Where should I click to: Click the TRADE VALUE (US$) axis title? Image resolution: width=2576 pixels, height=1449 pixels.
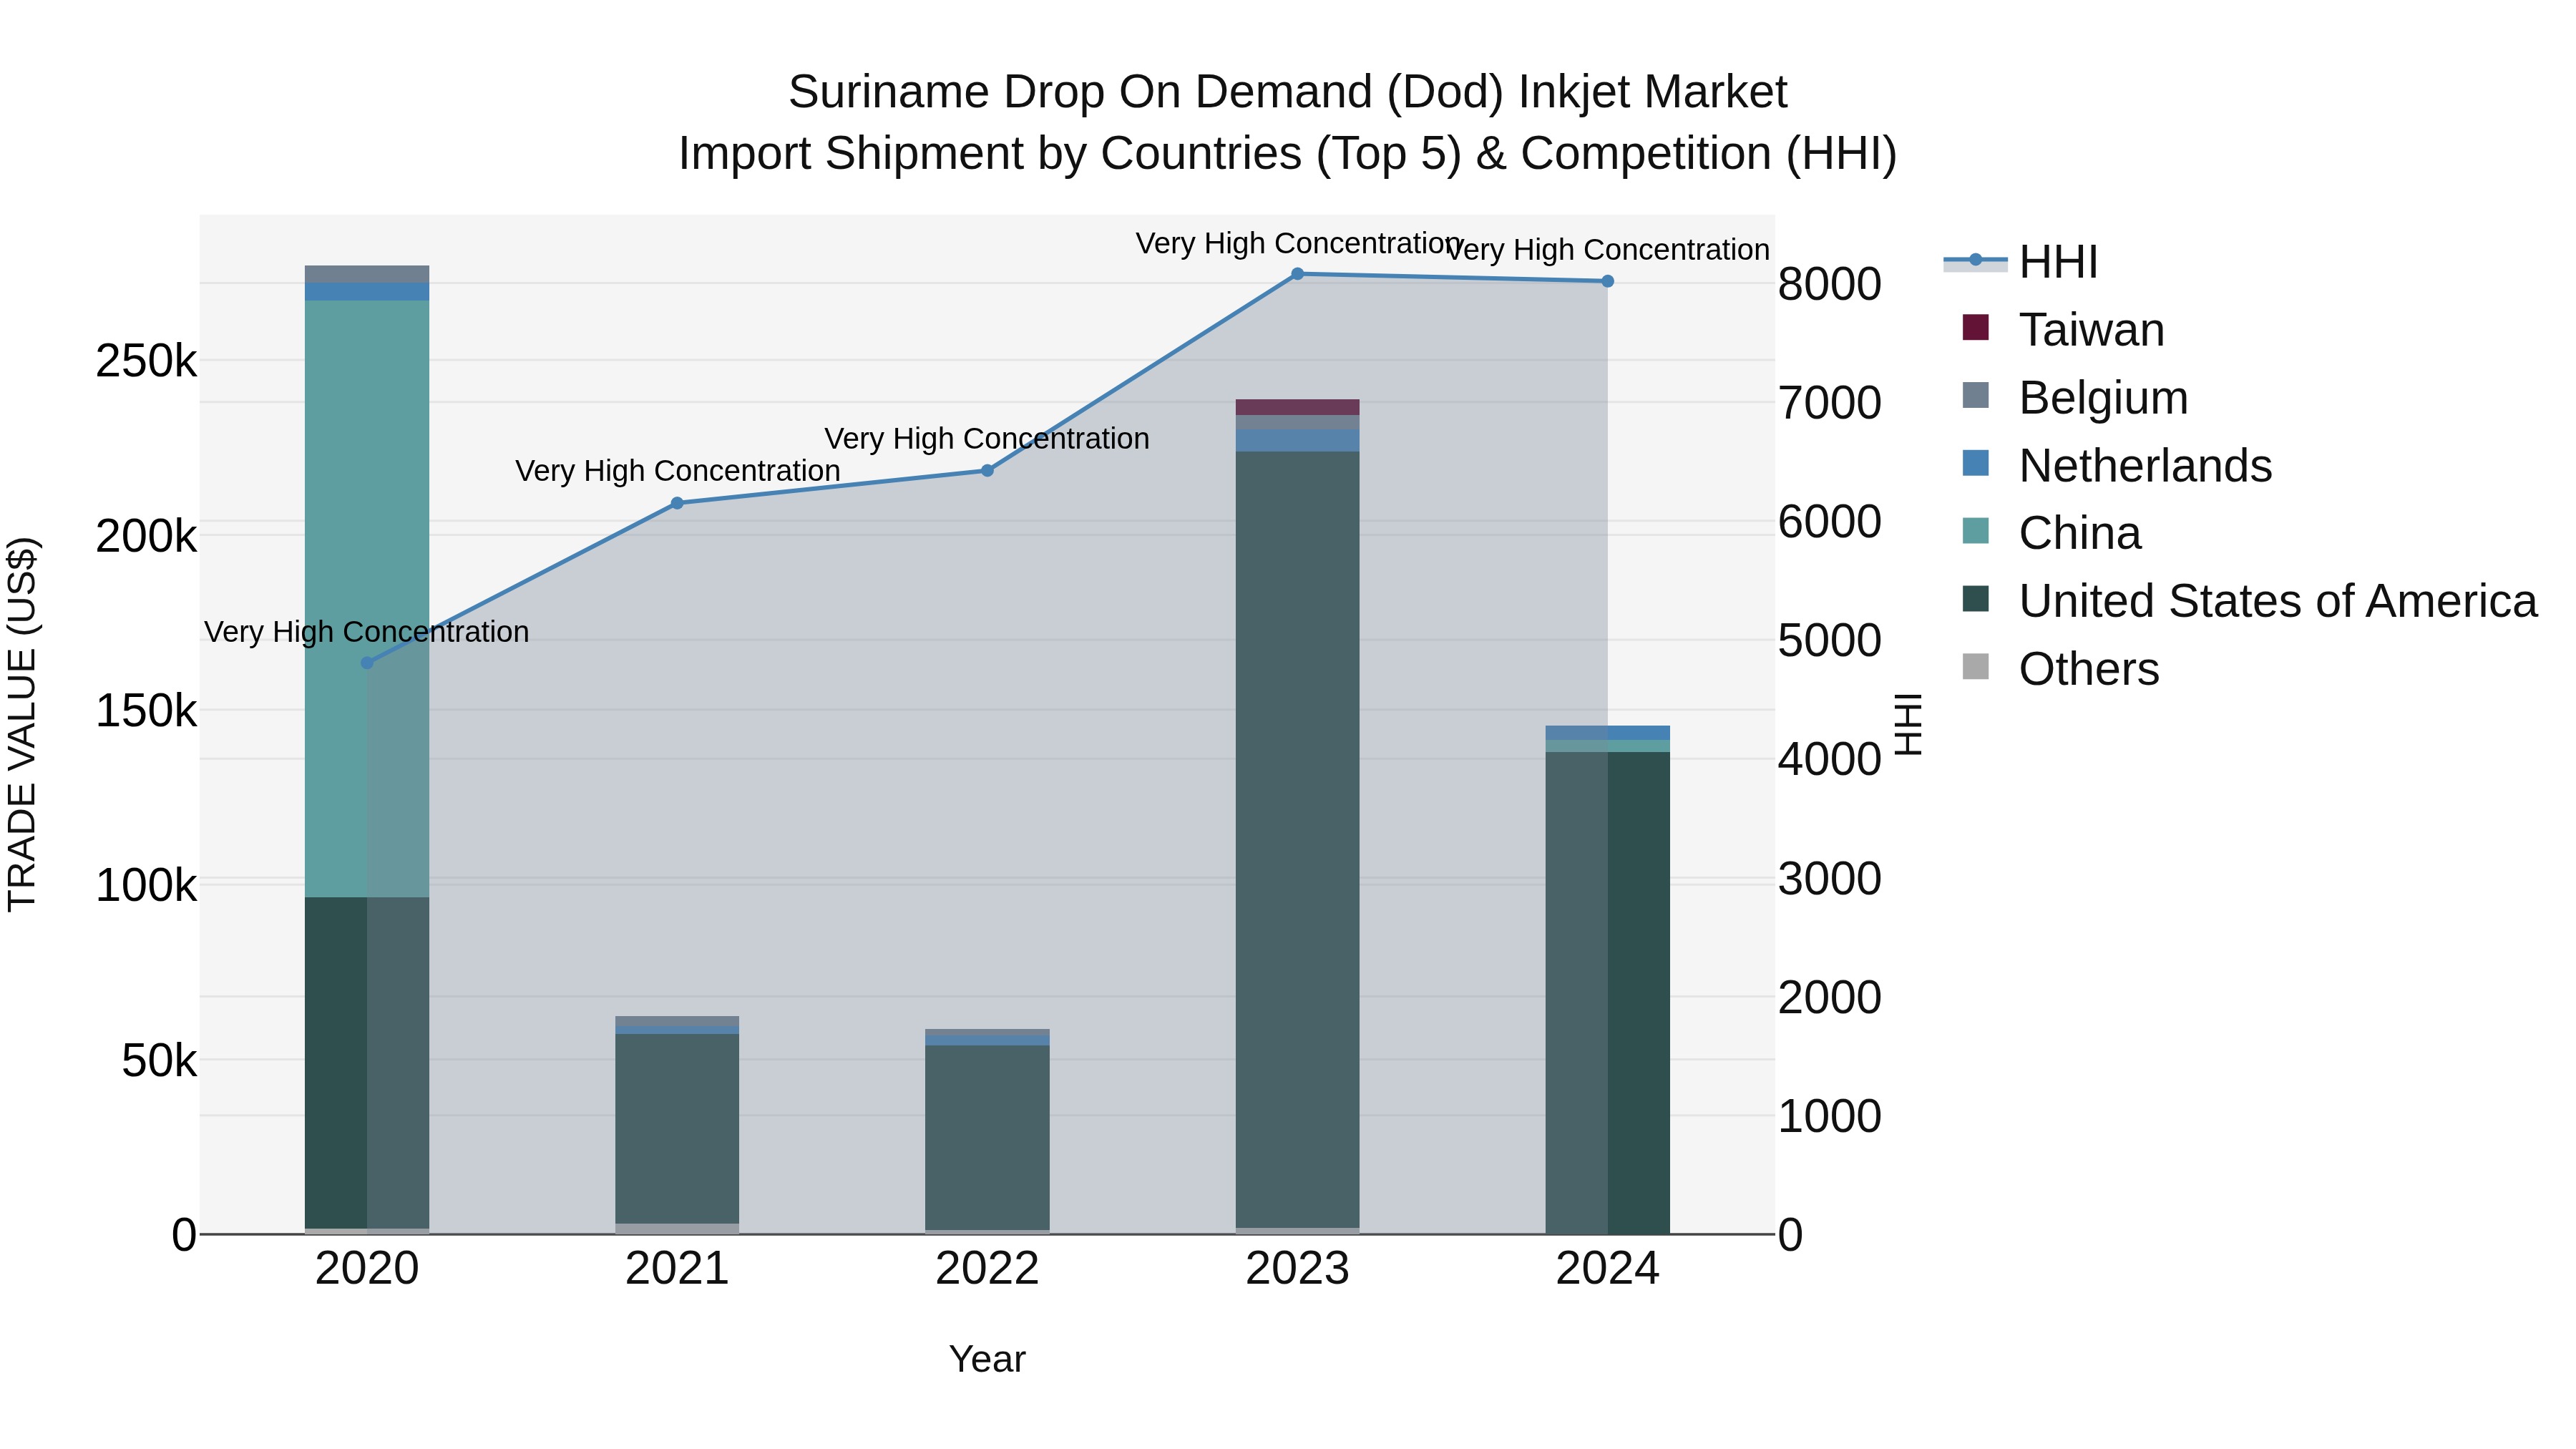22,724
